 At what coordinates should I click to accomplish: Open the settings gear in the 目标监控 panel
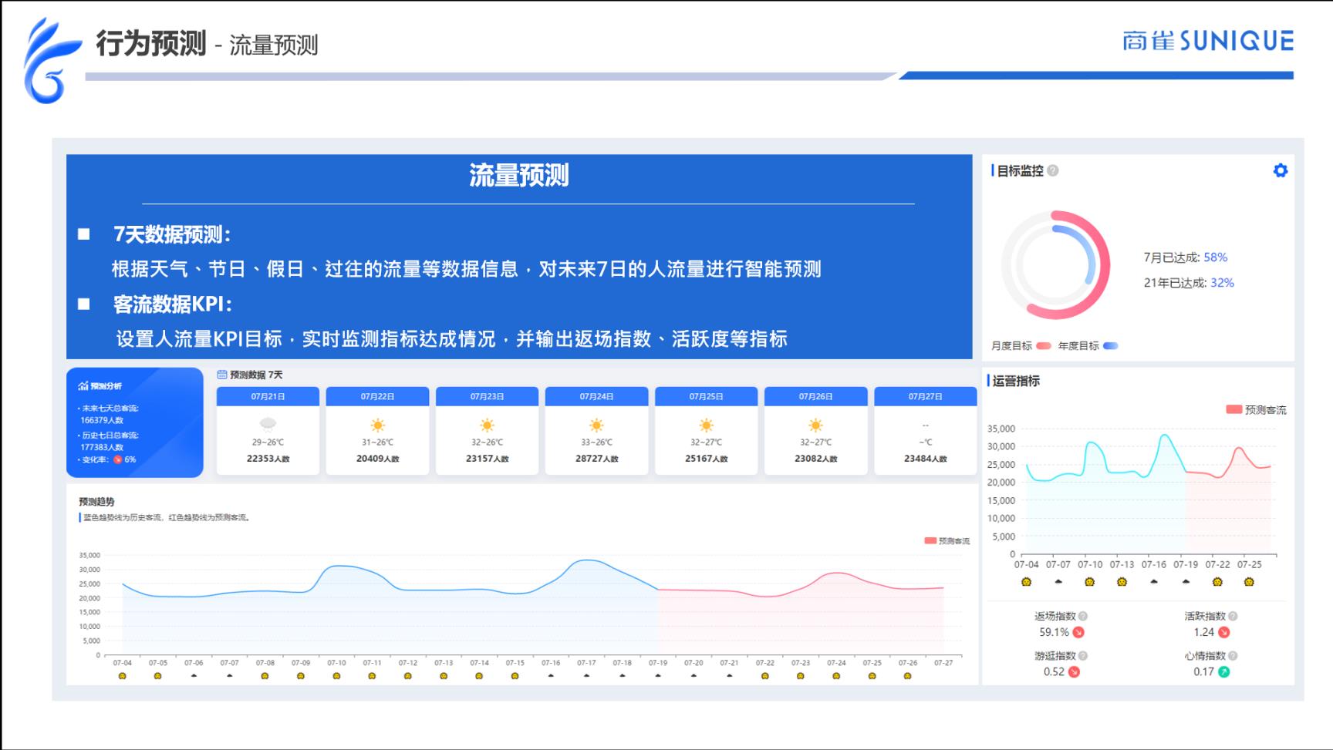tap(1281, 171)
